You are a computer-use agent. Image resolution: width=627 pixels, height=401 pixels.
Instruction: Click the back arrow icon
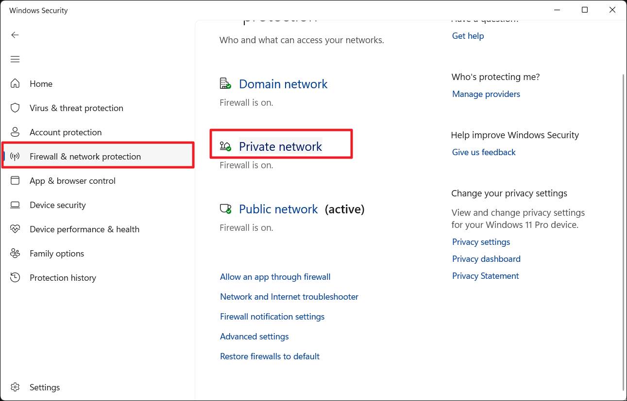(x=15, y=35)
